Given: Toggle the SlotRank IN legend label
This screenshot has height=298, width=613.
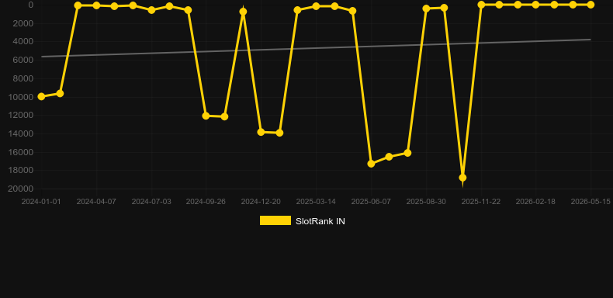Looking at the screenshot, I should click(x=320, y=221).
